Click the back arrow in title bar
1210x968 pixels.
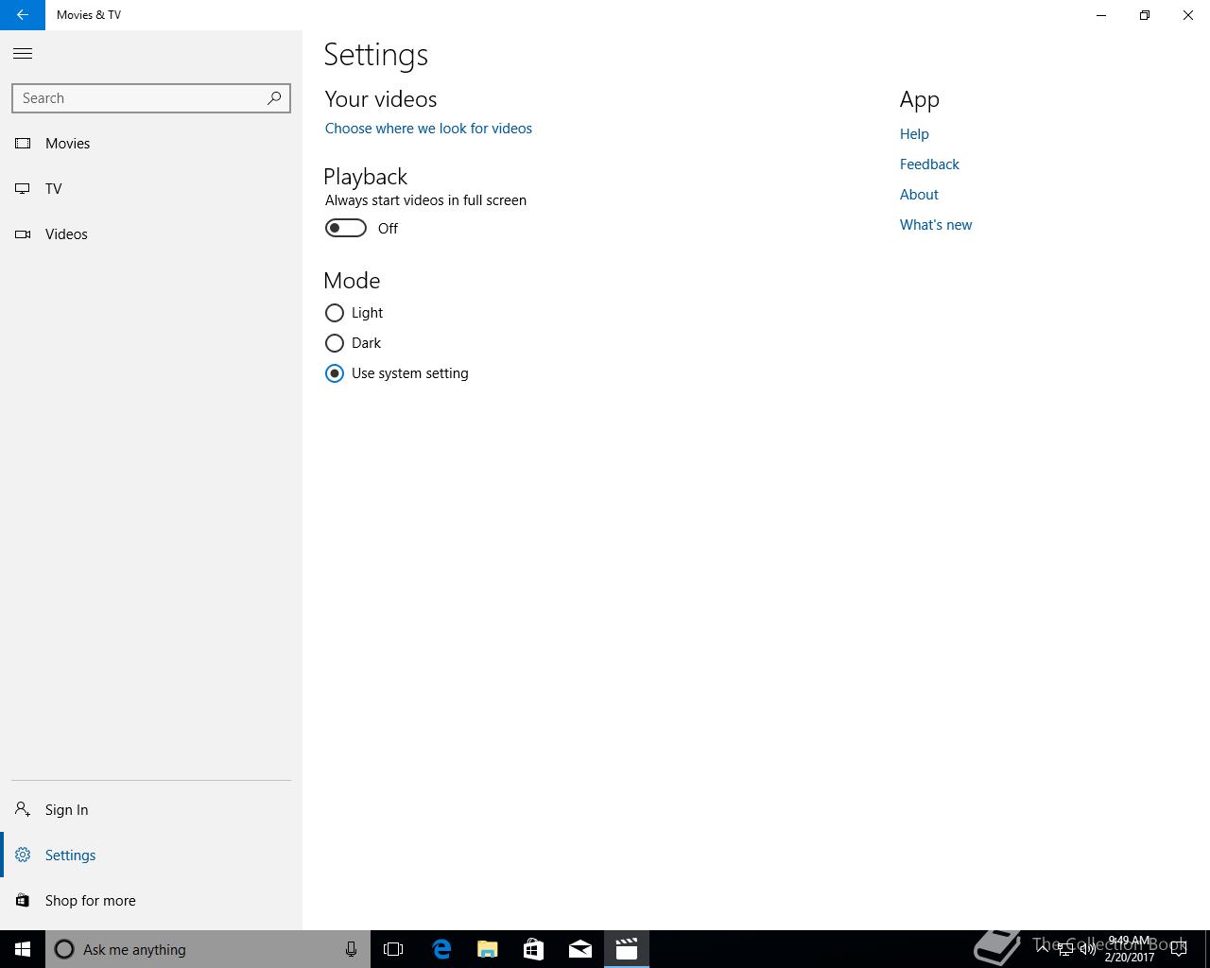point(23,15)
